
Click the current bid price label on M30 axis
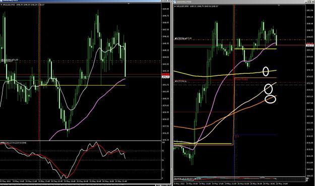(310, 45)
